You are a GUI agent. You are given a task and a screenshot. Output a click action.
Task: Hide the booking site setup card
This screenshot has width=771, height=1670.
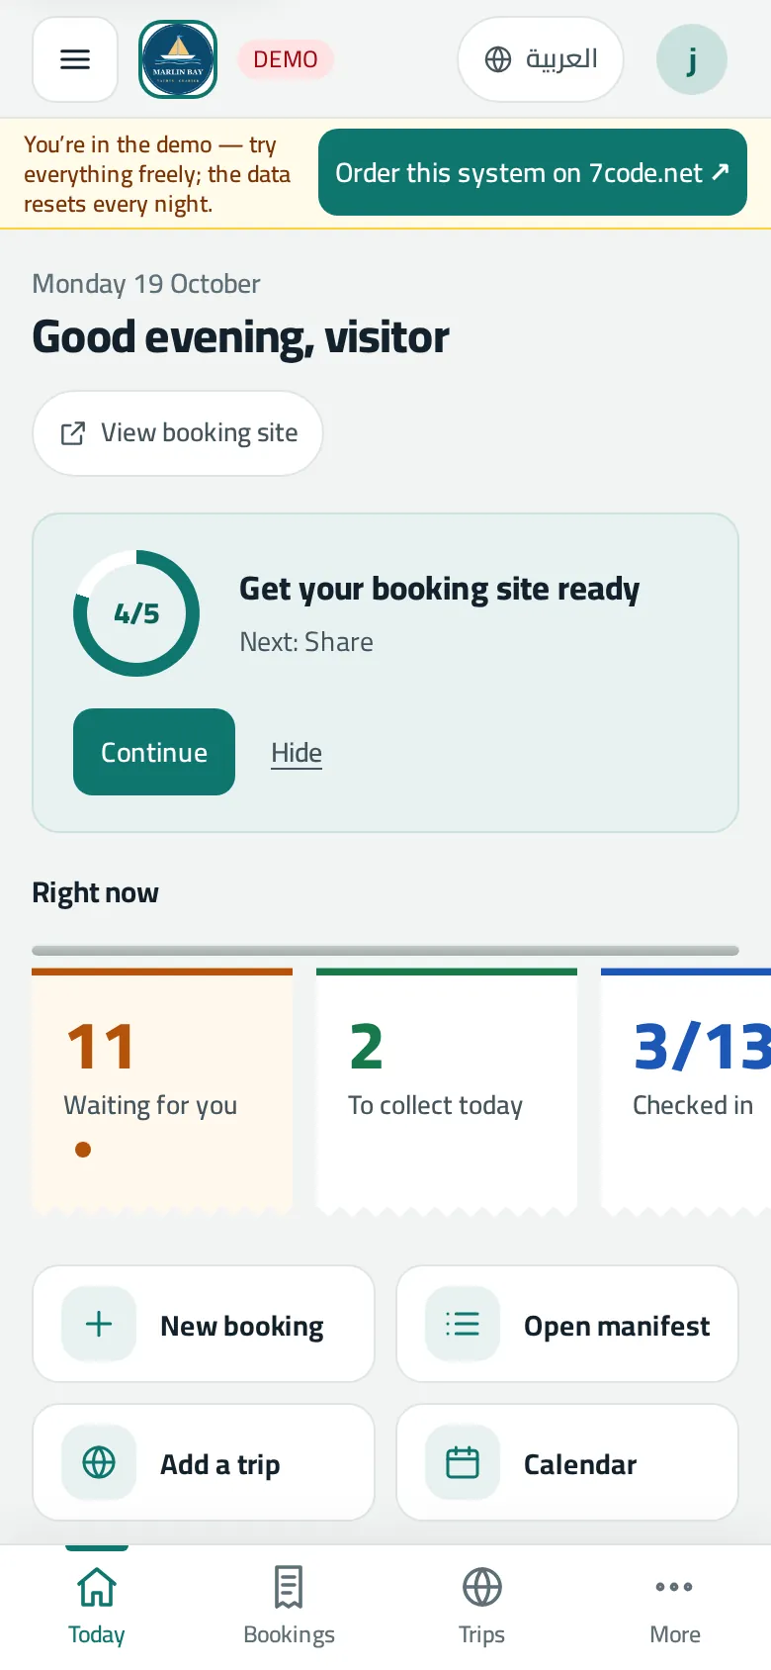point(297,753)
